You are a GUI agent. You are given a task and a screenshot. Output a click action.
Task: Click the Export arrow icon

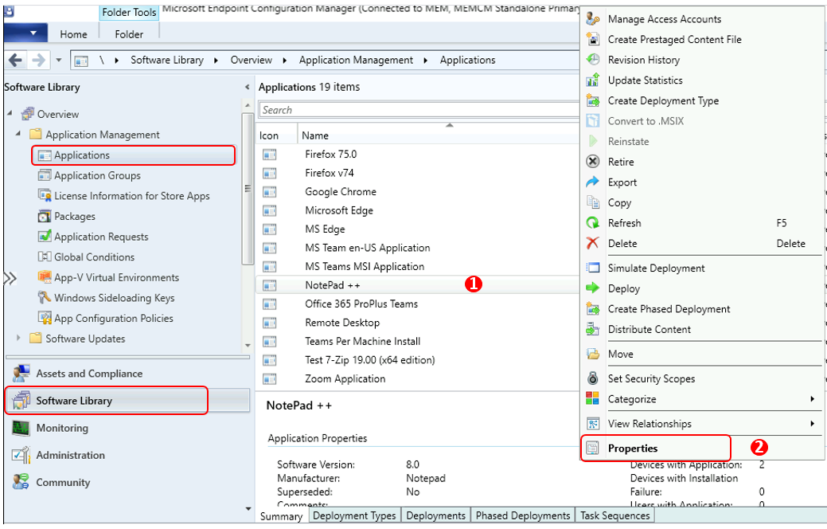[593, 182]
